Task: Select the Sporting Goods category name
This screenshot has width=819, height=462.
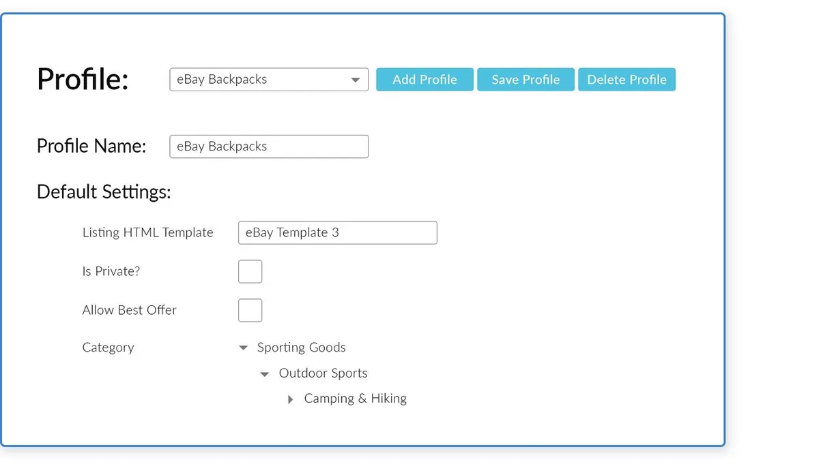Action: 301,348
